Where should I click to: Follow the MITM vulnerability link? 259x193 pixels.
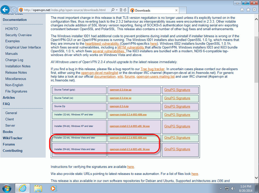pyautogui.click(x=131, y=47)
